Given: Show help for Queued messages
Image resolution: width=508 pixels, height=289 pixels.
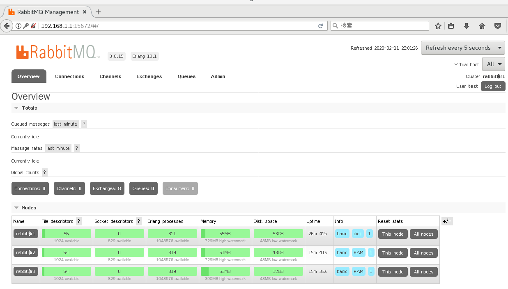Looking at the screenshot, I should coord(84,124).
